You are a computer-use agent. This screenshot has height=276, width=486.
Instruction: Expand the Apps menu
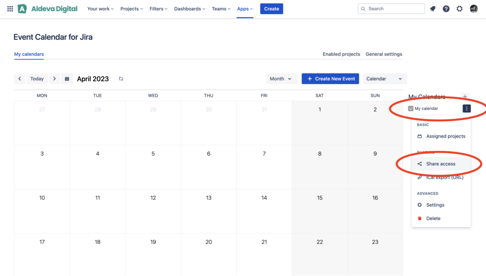245,9
